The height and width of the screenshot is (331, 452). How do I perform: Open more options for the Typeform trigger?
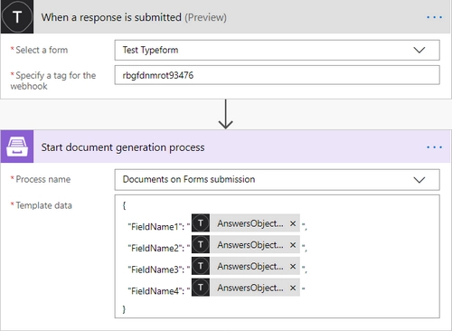tap(434, 17)
